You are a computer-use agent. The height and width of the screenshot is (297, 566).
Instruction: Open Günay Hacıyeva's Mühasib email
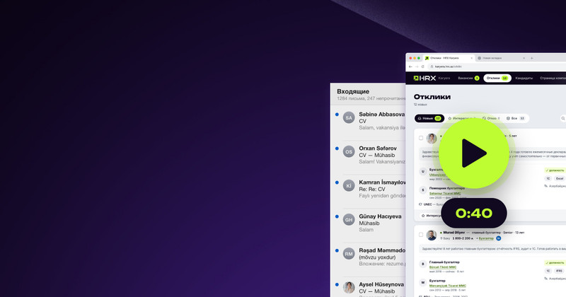pos(369,223)
